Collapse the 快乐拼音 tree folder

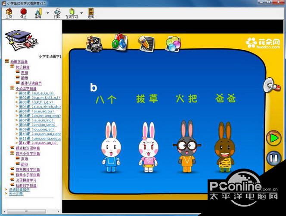tap(12, 67)
